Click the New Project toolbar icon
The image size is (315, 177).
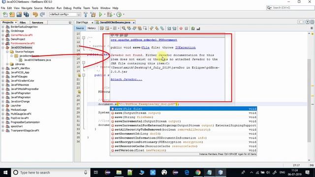(12, 14)
